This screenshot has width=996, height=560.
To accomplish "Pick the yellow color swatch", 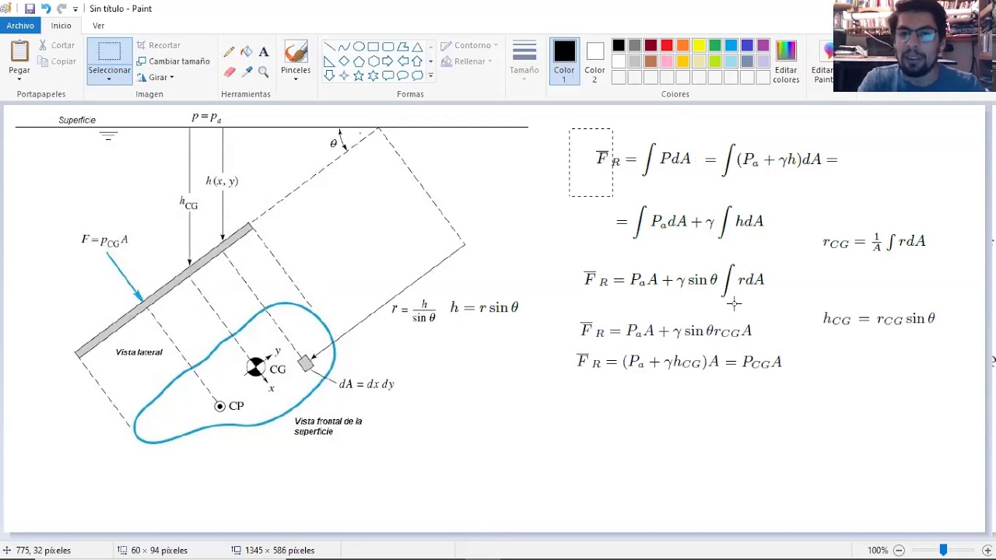I will [x=699, y=46].
